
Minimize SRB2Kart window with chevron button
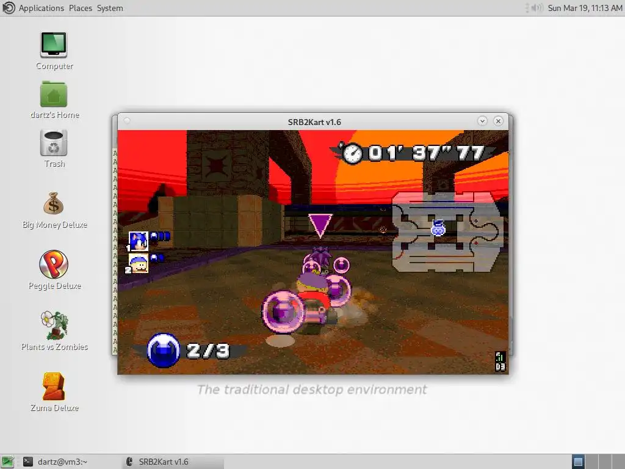[x=482, y=122]
